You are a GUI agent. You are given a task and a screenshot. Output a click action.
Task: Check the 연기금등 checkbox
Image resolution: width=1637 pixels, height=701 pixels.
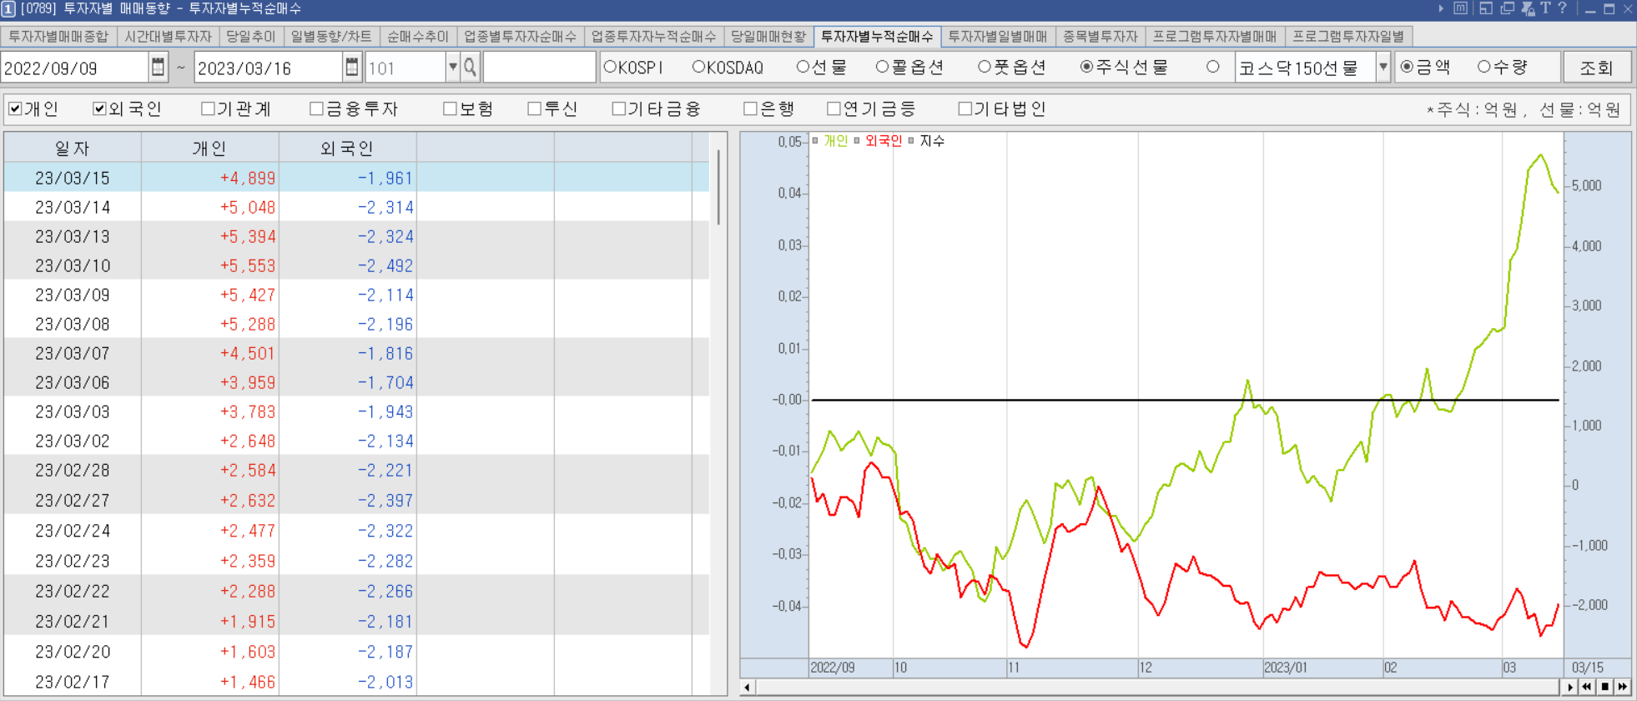(x=834, y=108)
